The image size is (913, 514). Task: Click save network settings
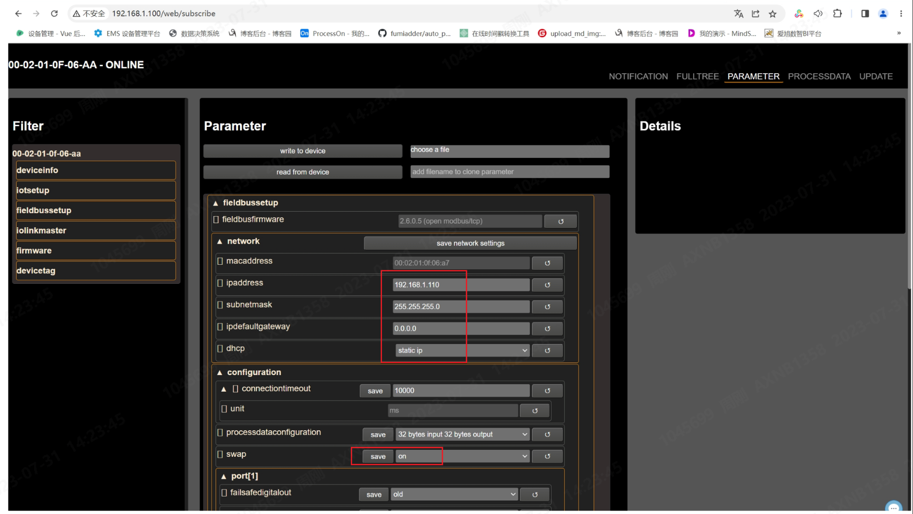point(470,243)
